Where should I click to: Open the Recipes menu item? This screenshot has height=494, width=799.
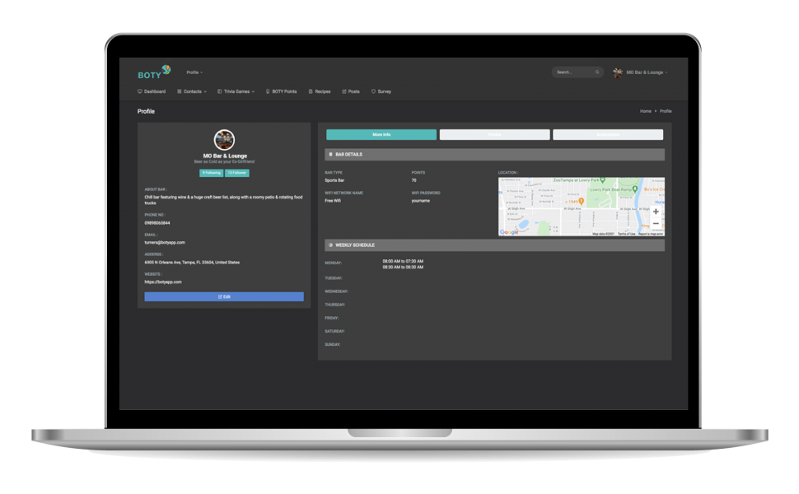pyautogui.click(x=320, y=91)
